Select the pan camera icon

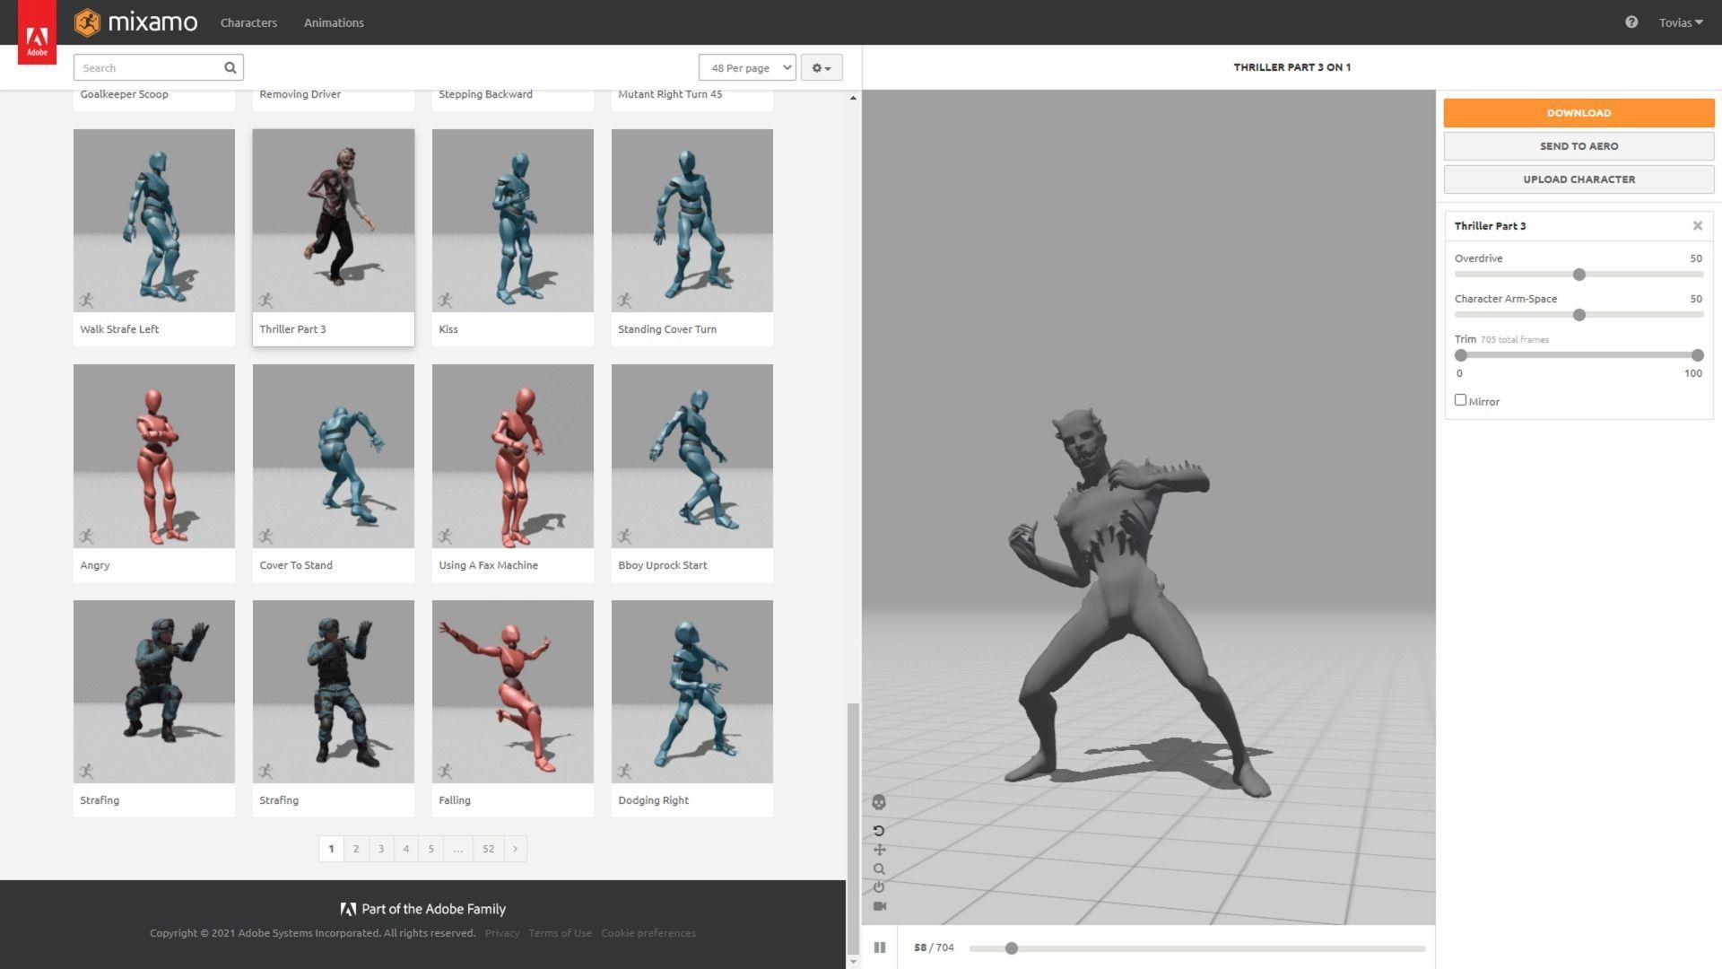(x=879, y=850)
